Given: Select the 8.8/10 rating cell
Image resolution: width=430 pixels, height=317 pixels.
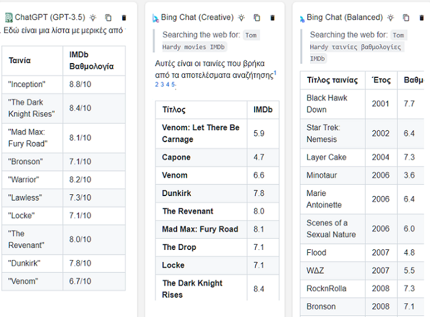Looking at the screenshot, I should 94,84.
